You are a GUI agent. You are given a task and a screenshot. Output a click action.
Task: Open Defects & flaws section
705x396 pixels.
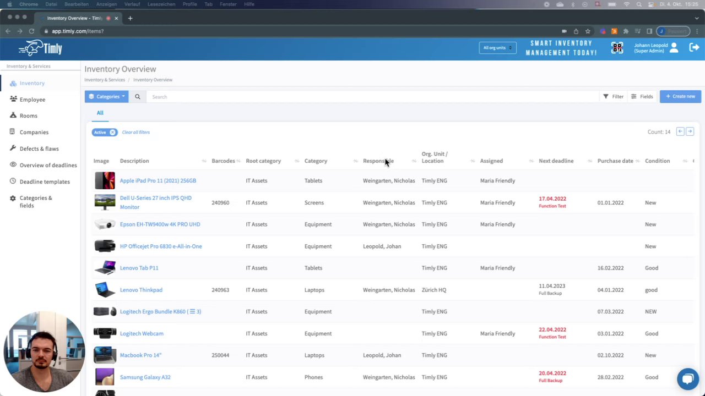39,148
